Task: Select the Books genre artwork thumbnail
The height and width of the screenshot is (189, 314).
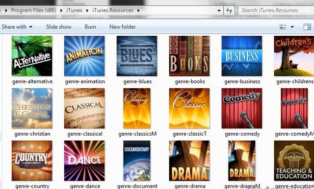Action: click(189, 56)
